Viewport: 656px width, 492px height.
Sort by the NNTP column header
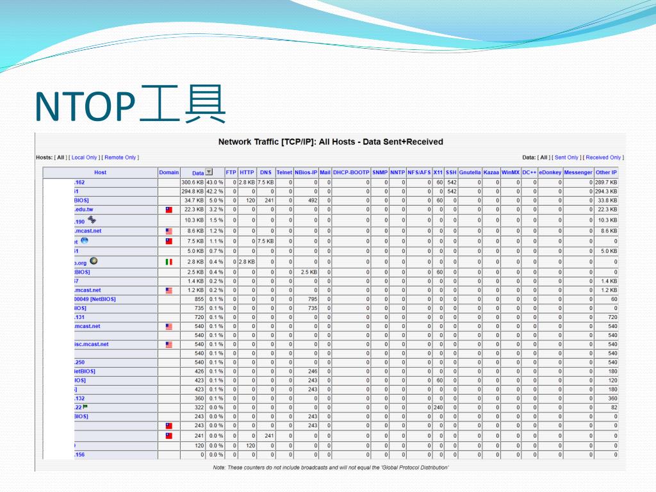(397, 172)
